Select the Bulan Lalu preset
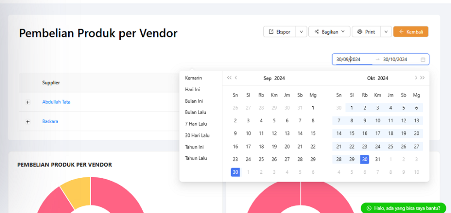This screenshot has width=451, height=213. point(195,112)
